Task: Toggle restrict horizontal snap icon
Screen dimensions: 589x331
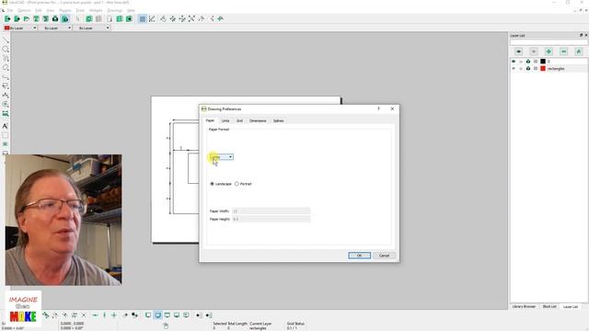Action: coord(95,315)
